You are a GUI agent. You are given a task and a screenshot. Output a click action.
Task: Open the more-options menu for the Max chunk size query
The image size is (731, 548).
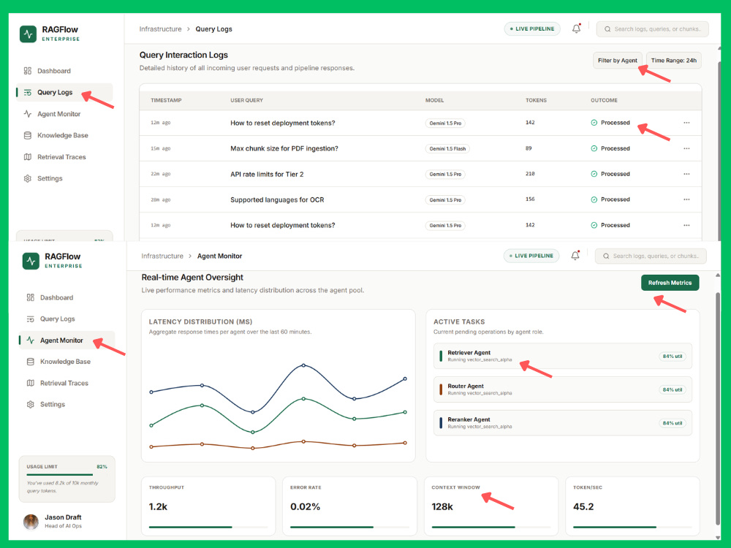click(x=686, y=148)
